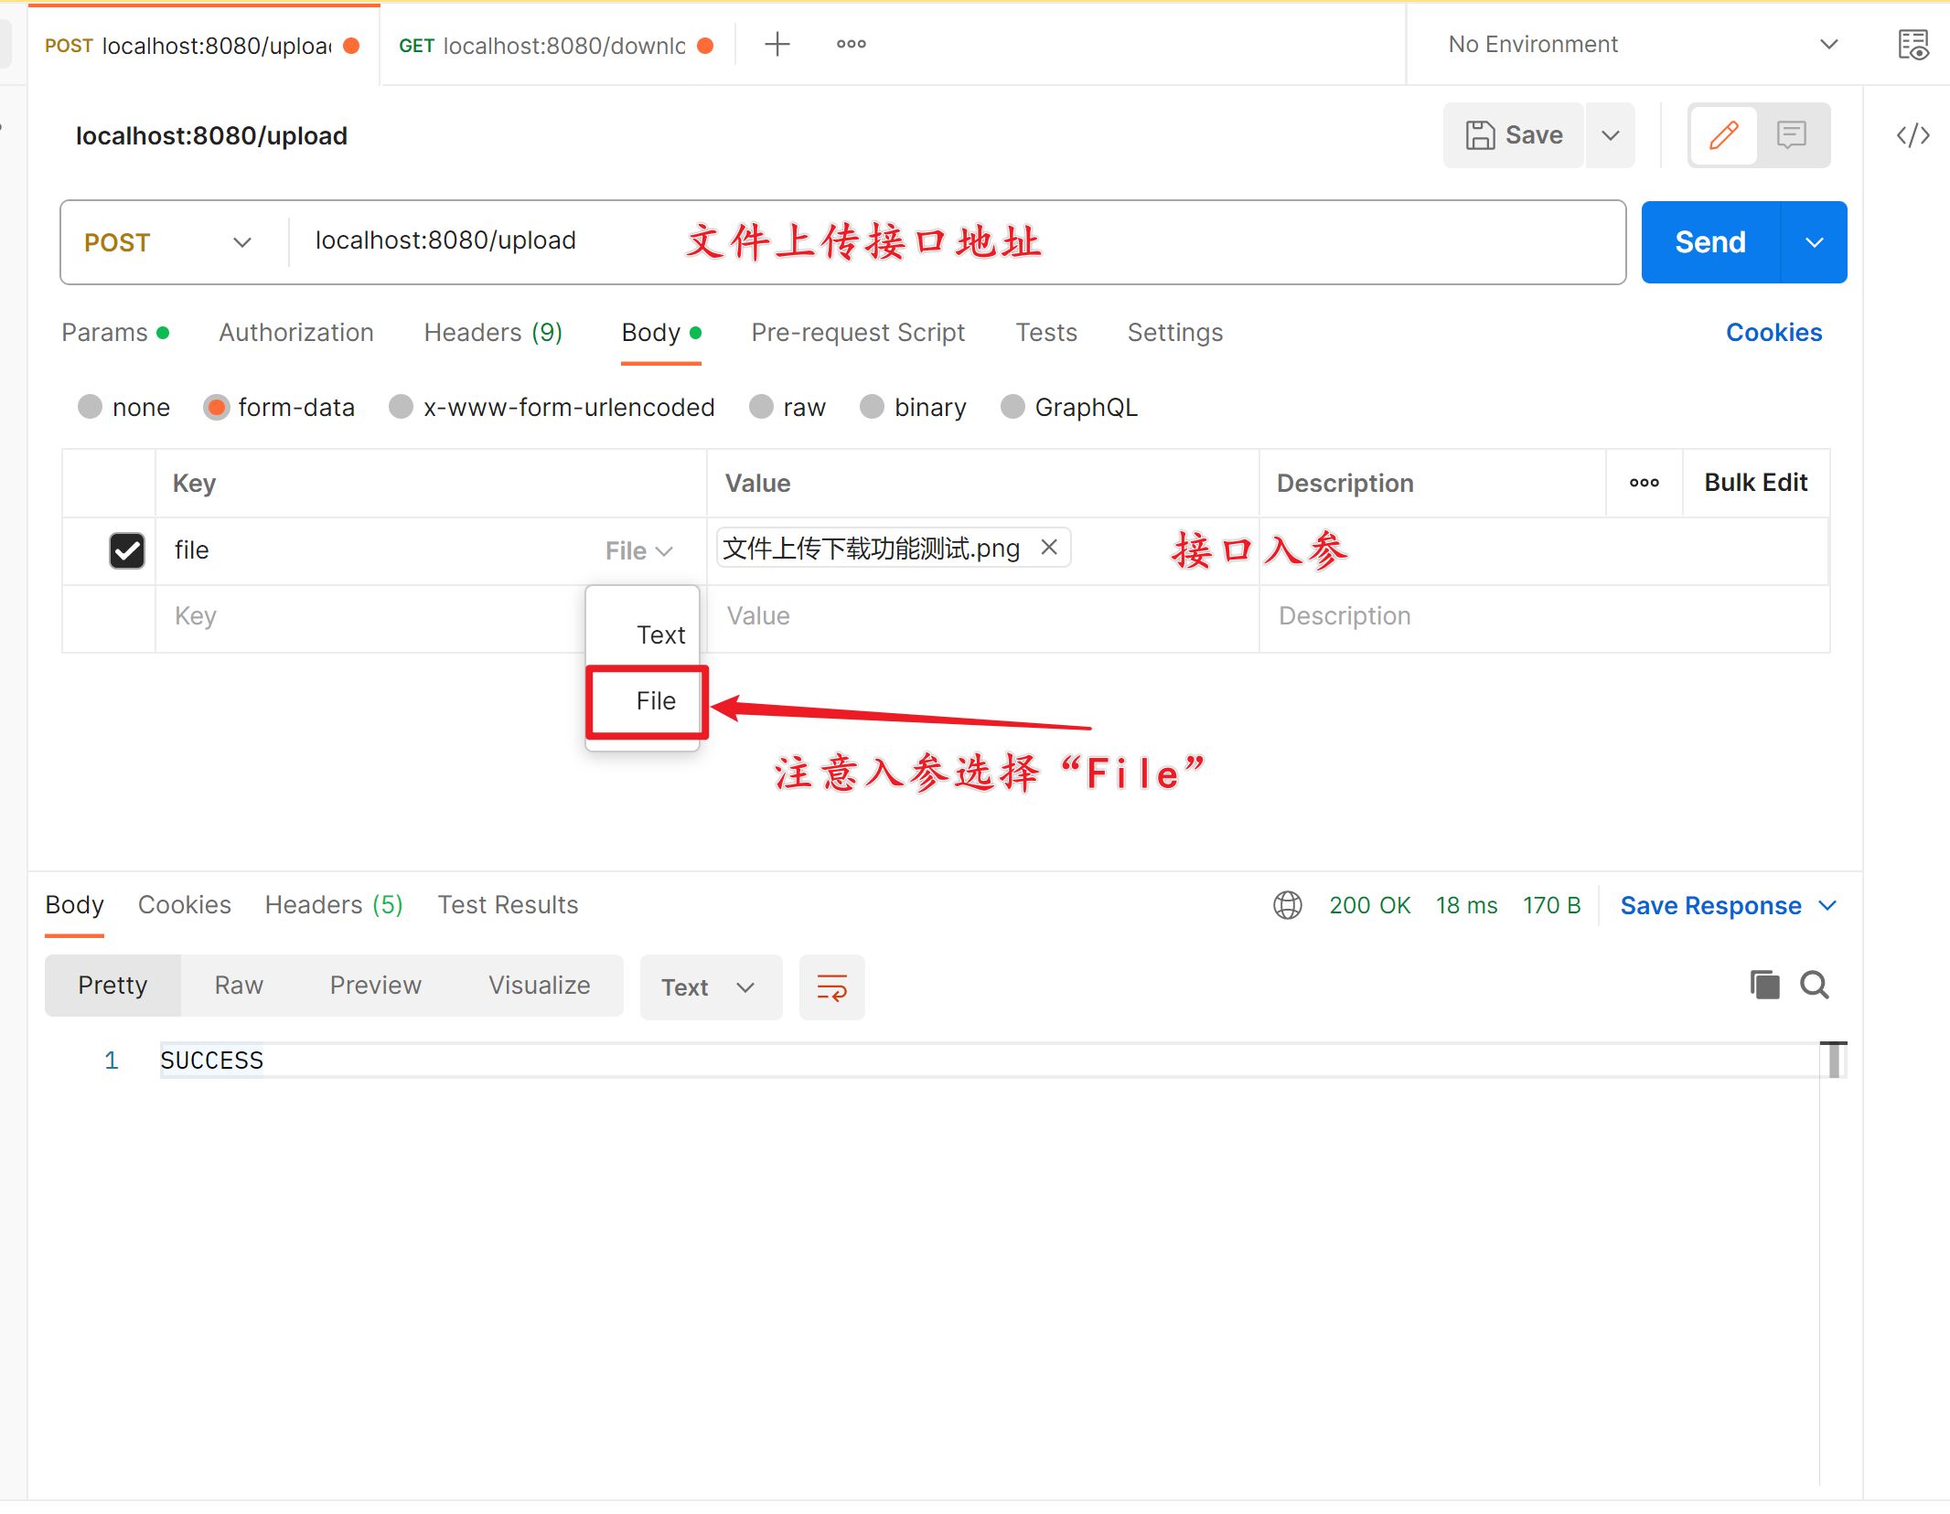Remove the attached png file

1049,547
